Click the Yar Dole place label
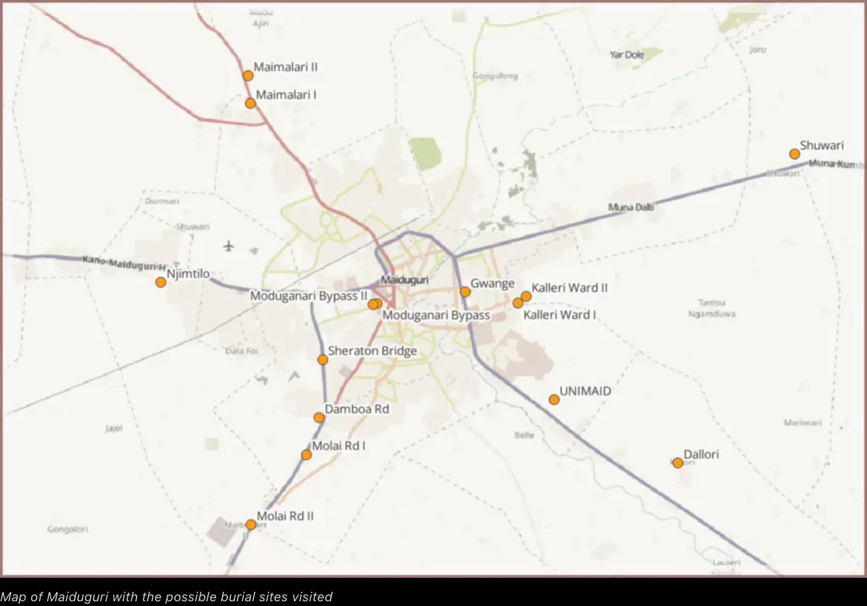This screenshot has width=867, height=606. pos(627,54)
